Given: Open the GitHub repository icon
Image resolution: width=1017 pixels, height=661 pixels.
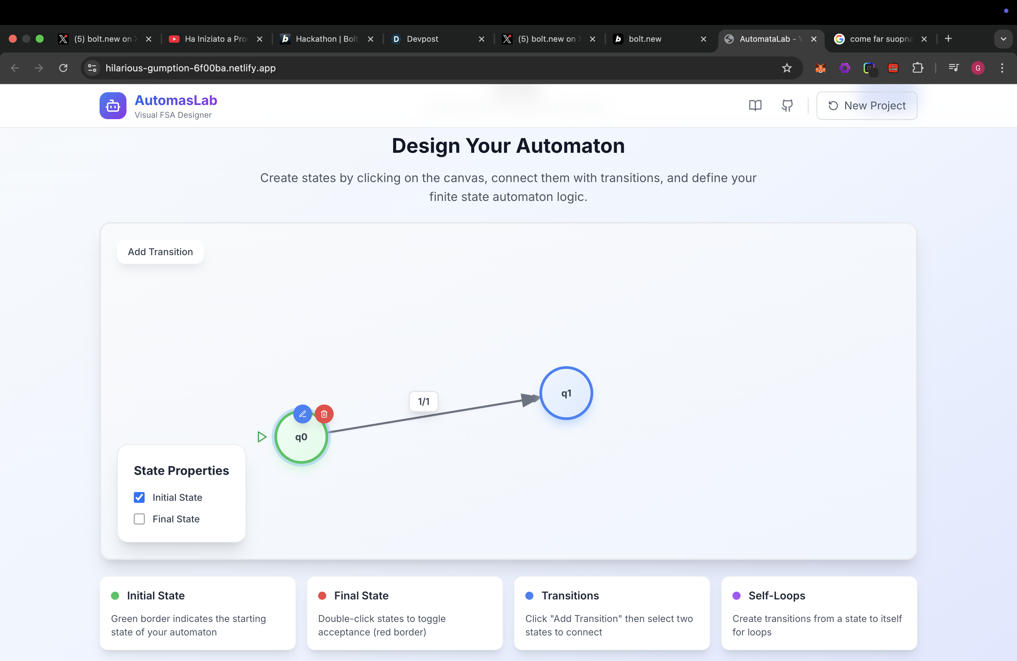Looking at the screenshot, I should pos(787,105).
